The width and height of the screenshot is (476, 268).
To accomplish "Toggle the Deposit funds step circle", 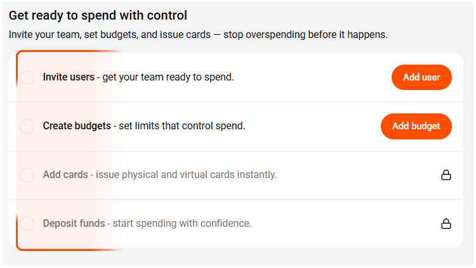I will click(x=27, y=224).
